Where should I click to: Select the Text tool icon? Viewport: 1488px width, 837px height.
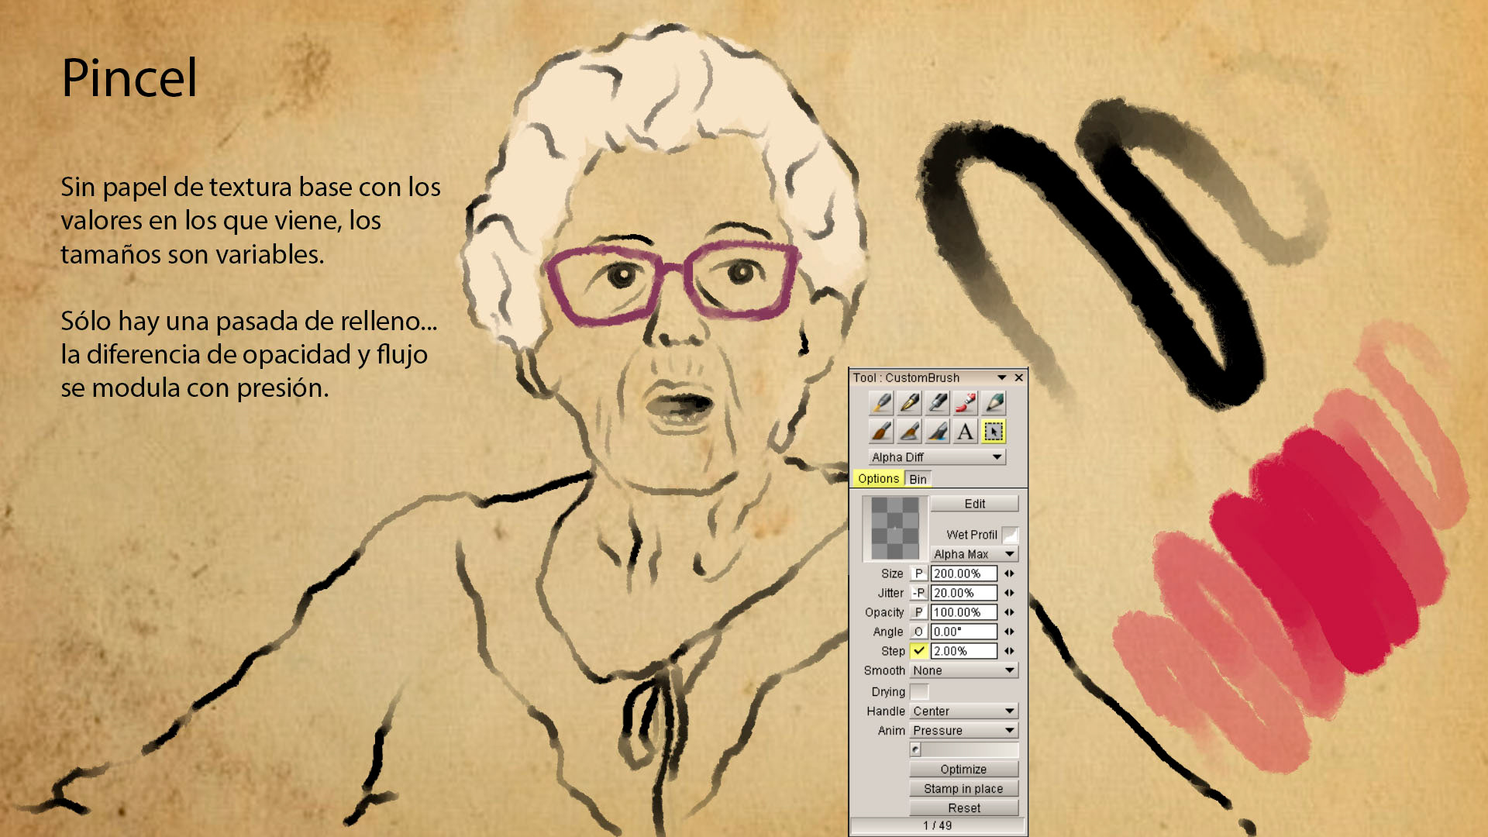966,431
